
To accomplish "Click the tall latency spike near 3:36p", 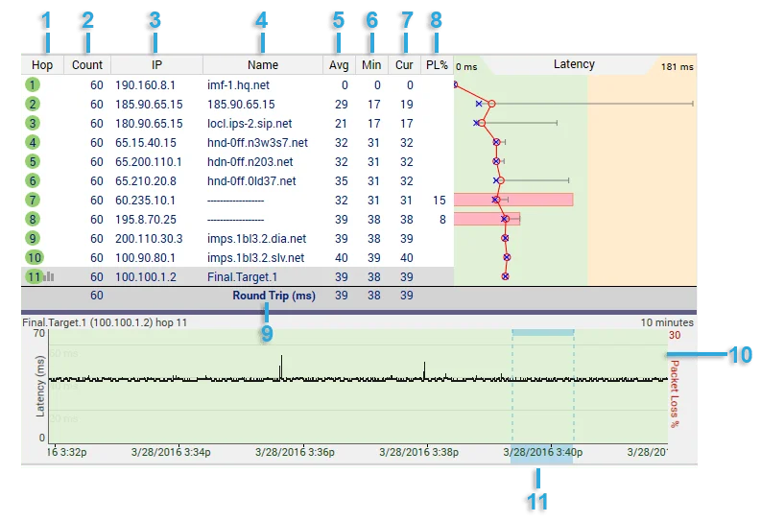I will pos(281,368).
